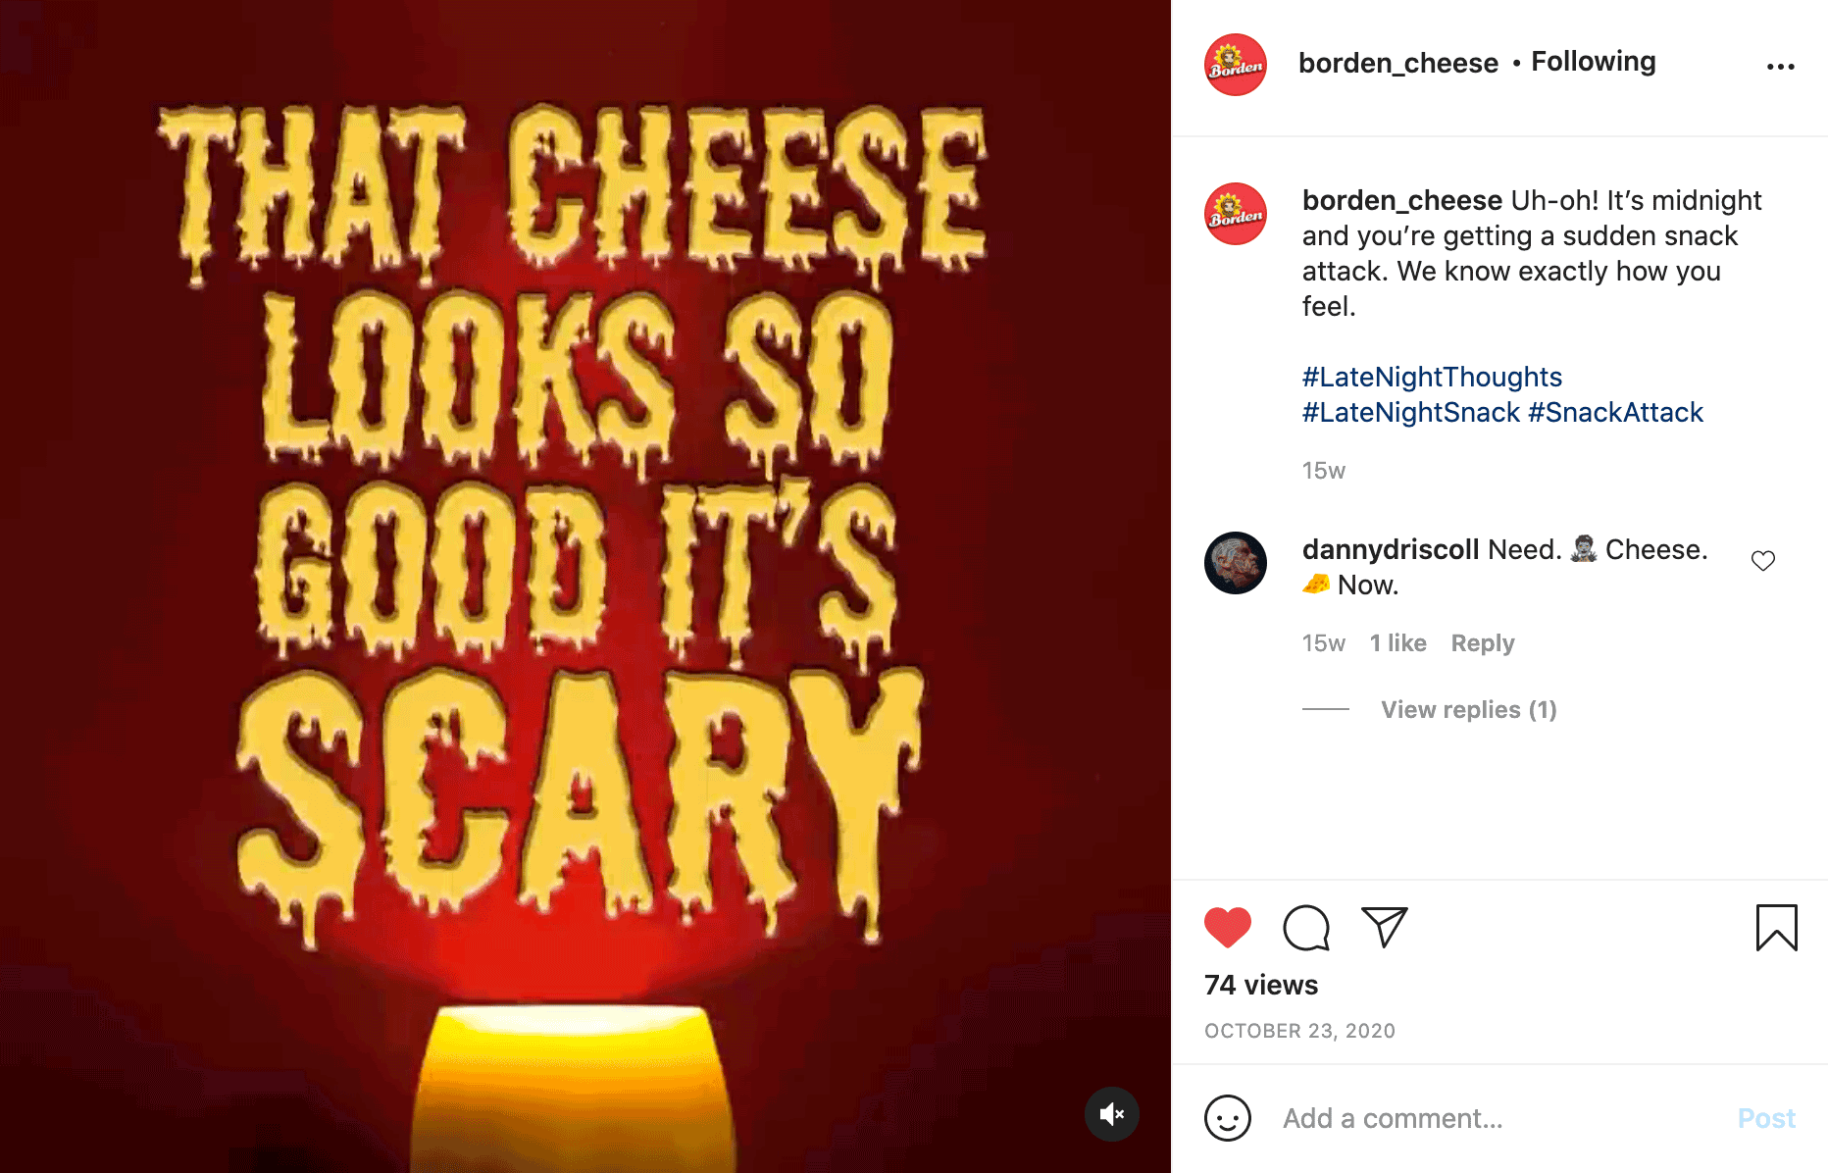Click the Add a comment field
1828x1173 pixels.
[x=1491, y=1118]
